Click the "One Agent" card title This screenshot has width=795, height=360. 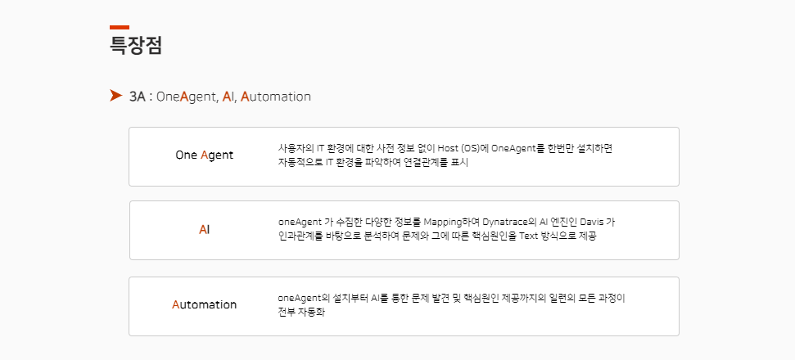204,155
